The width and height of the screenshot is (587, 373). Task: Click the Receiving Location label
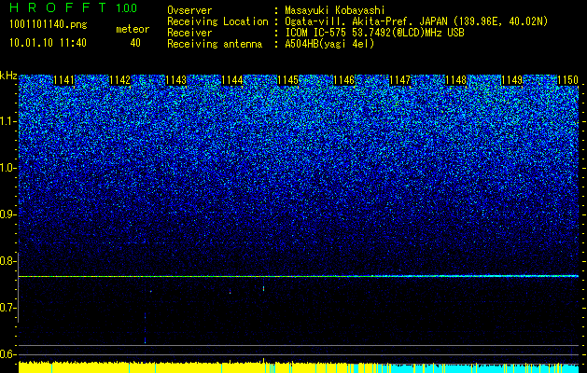(217, 21)
